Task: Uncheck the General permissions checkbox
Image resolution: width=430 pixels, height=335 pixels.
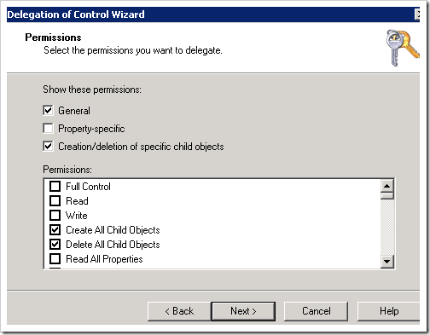Action: coord(48,111)
